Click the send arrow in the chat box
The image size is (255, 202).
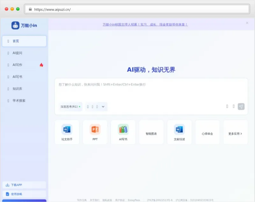coord(241,106)
